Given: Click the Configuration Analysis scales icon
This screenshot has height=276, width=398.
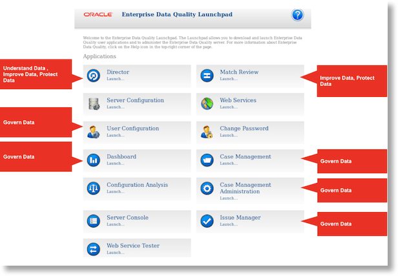Looking at the screenshot, I should pyautogui.click(x=94, y=188).
